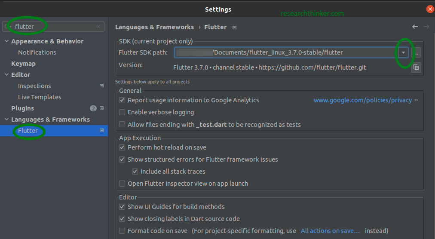
Task: Click the All actions on save link
Action: (x=330, y=231)
